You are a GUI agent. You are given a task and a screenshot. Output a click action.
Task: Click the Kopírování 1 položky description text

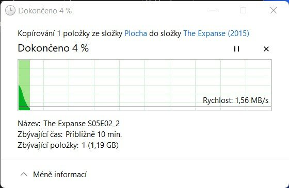click(70, 33)
